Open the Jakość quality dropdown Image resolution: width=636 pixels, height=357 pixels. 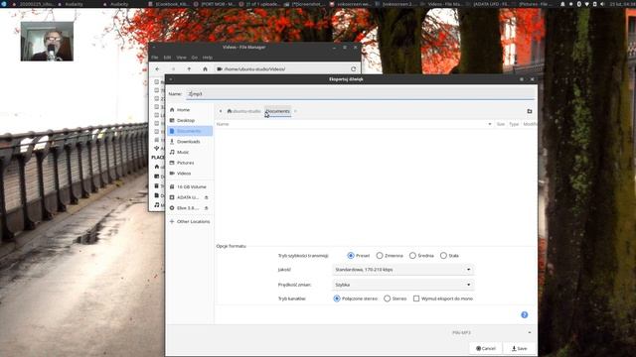pos(402,269)
